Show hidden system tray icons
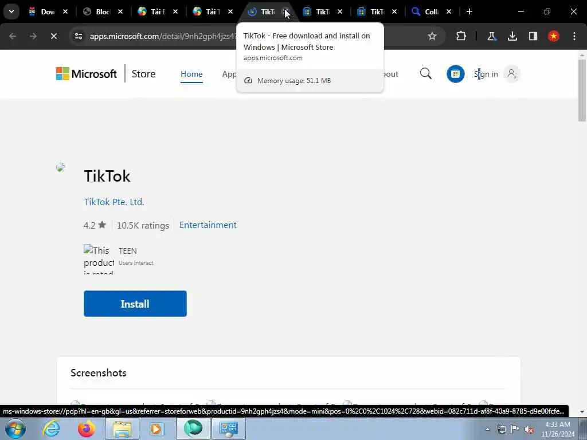This screenshot has width=587, height=440. 487,429
